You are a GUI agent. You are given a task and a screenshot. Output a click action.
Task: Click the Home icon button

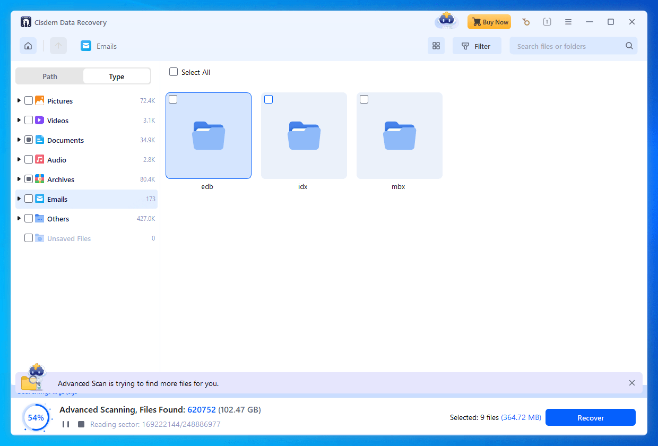(28, 46)
